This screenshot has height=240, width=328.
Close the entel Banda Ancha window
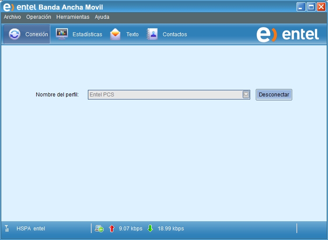point(321,7)
